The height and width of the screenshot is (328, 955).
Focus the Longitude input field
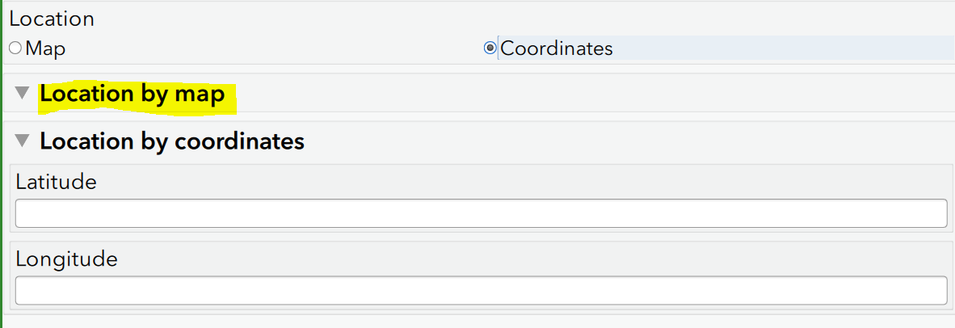482,291
